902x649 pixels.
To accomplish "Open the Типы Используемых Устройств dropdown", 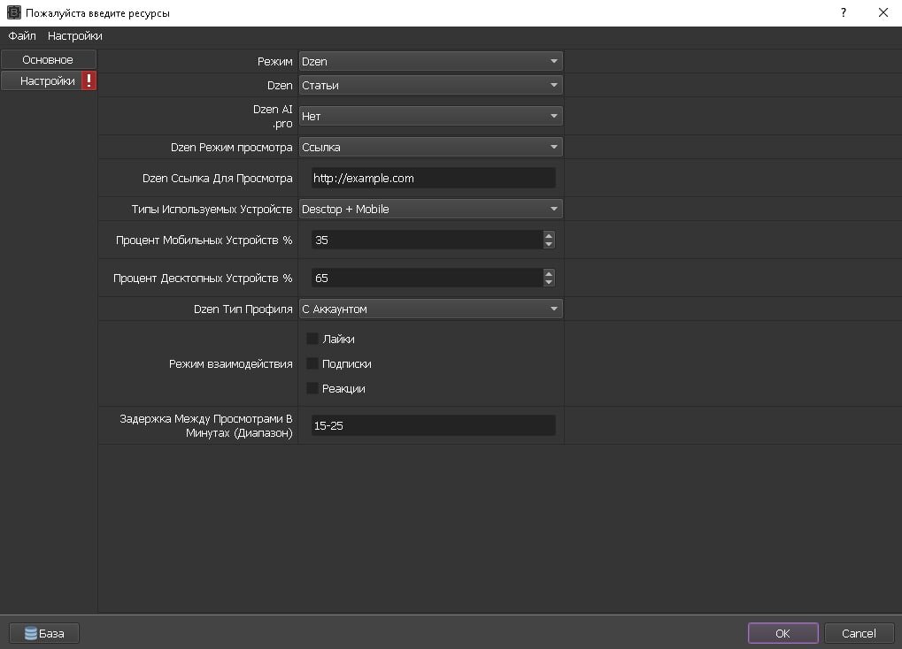I will 431,210.
